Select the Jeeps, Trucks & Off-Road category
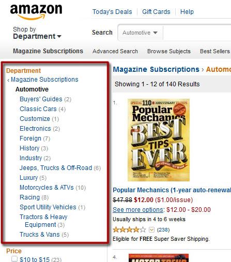This screenshot has height=262, width=231. 56,168
